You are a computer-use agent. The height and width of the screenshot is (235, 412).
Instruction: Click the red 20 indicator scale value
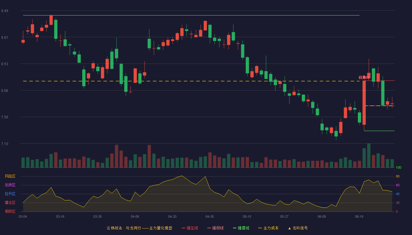point(398,203)
